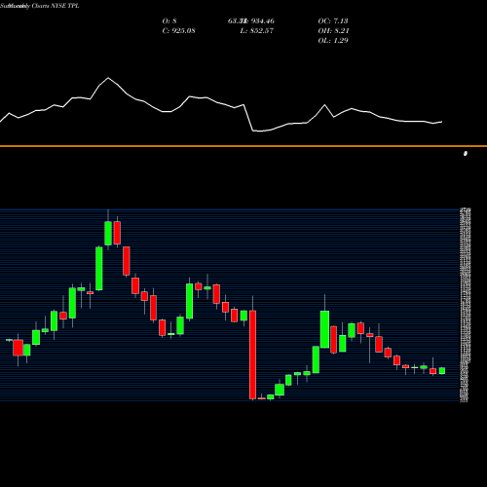Select the high value reading "934.46"
Screen dimensions: 487x487
(263, 20)
